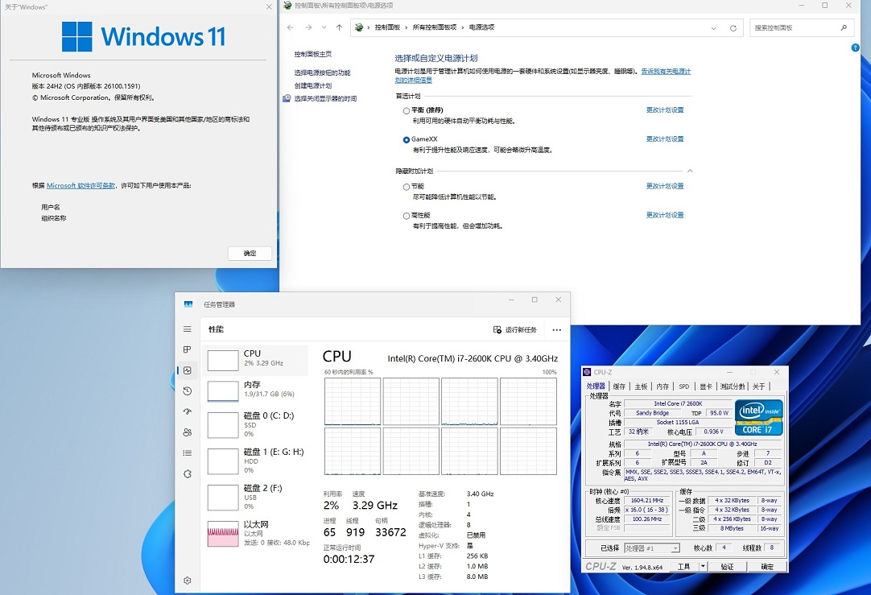This screenshot has width=871, height=595.
Task: Click 控制面板 breadcrumb in address bar
Action: coord(387,27)
